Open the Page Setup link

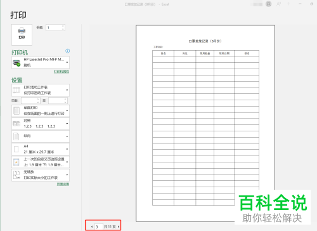point(63,184)
